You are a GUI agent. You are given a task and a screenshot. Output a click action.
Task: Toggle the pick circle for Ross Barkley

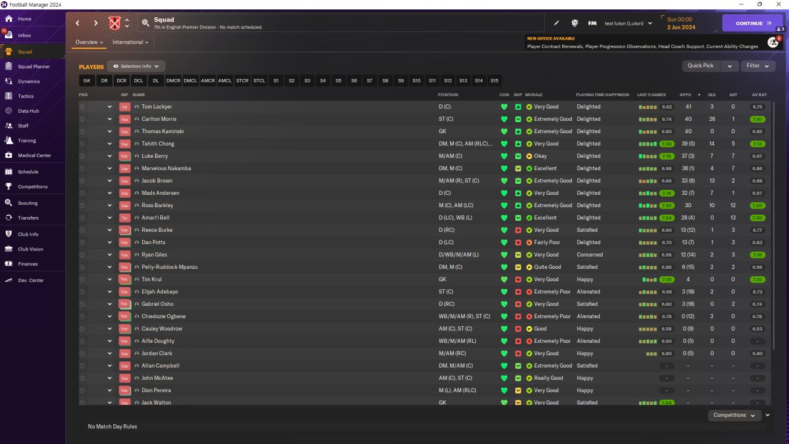pos(82,205)
